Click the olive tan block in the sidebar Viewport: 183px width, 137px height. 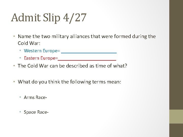176,116
